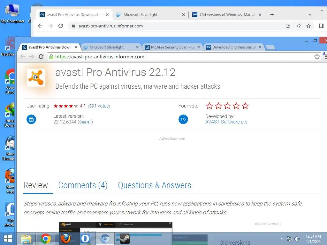Click avast! Pro Antivirus 22.12 heading

[x=115, y=72]
